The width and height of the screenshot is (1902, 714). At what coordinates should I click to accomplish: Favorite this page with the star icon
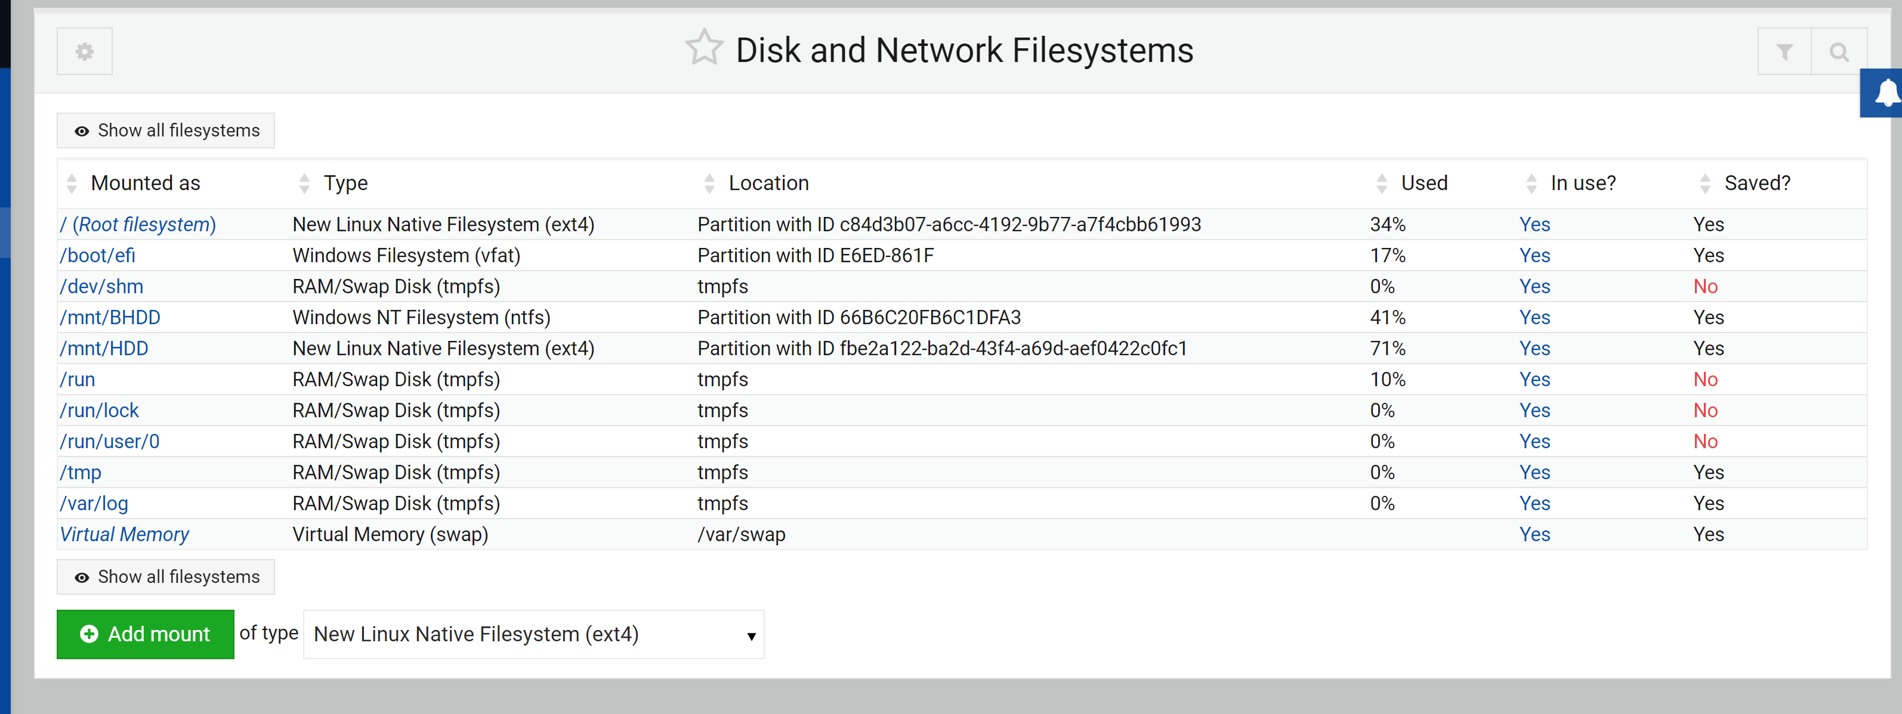pyautogui.click(x=703, y=49)
